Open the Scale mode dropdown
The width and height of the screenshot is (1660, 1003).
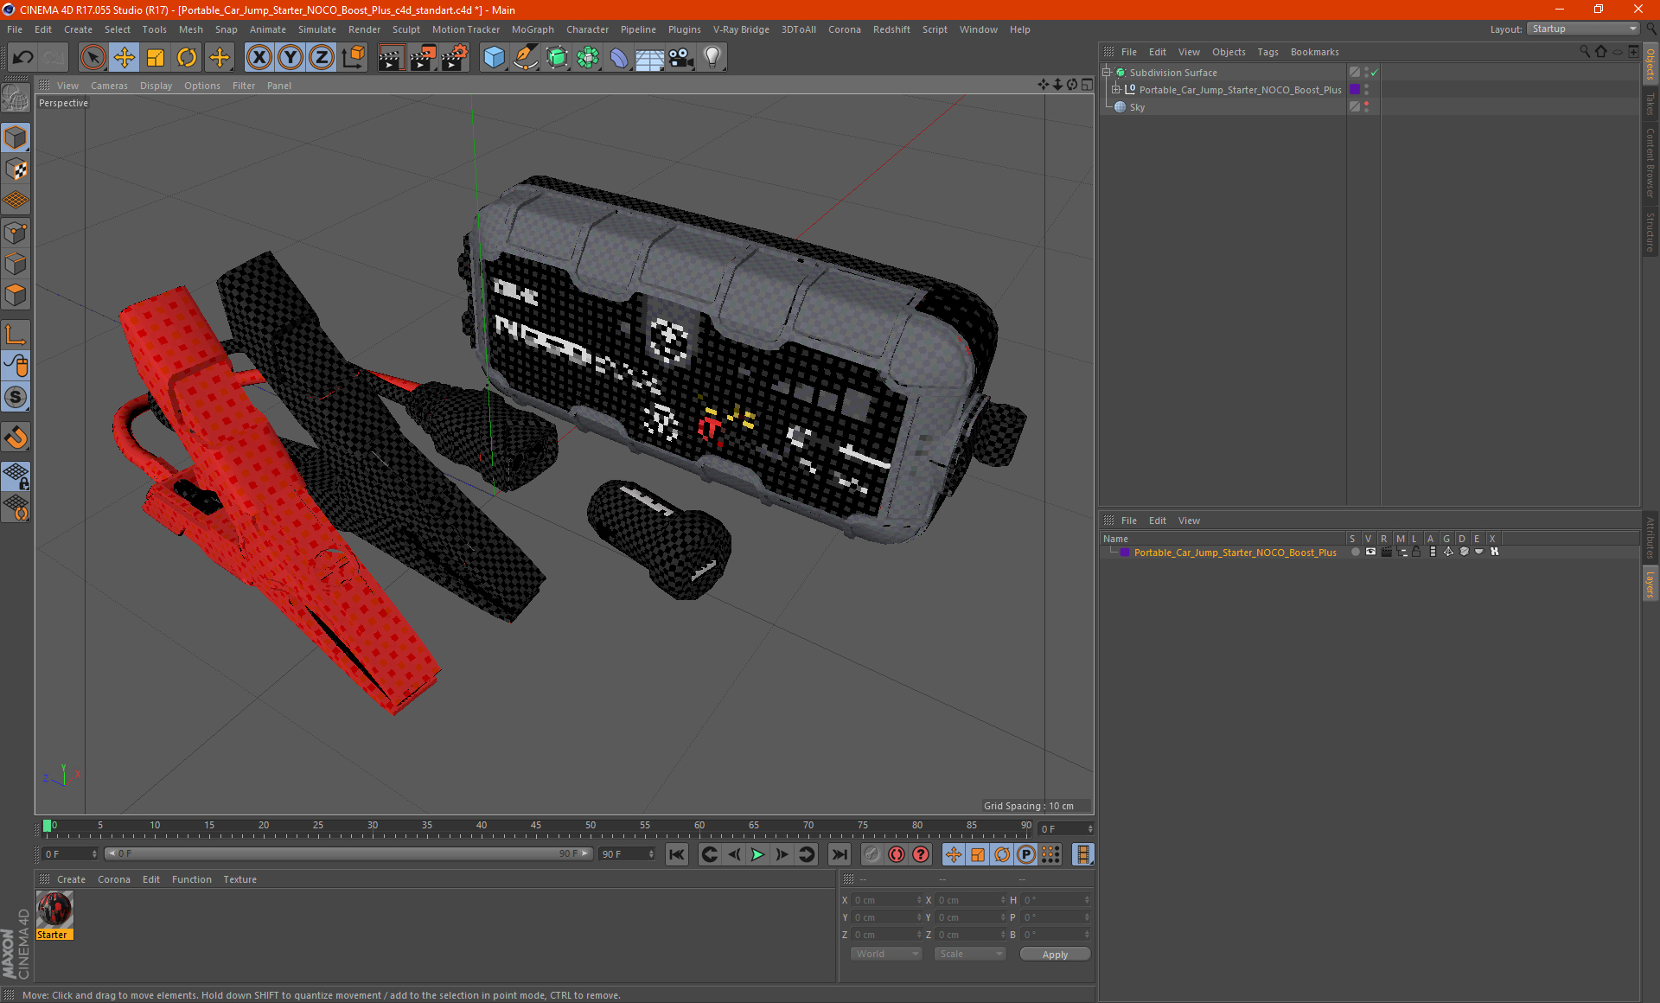[970, 954]
